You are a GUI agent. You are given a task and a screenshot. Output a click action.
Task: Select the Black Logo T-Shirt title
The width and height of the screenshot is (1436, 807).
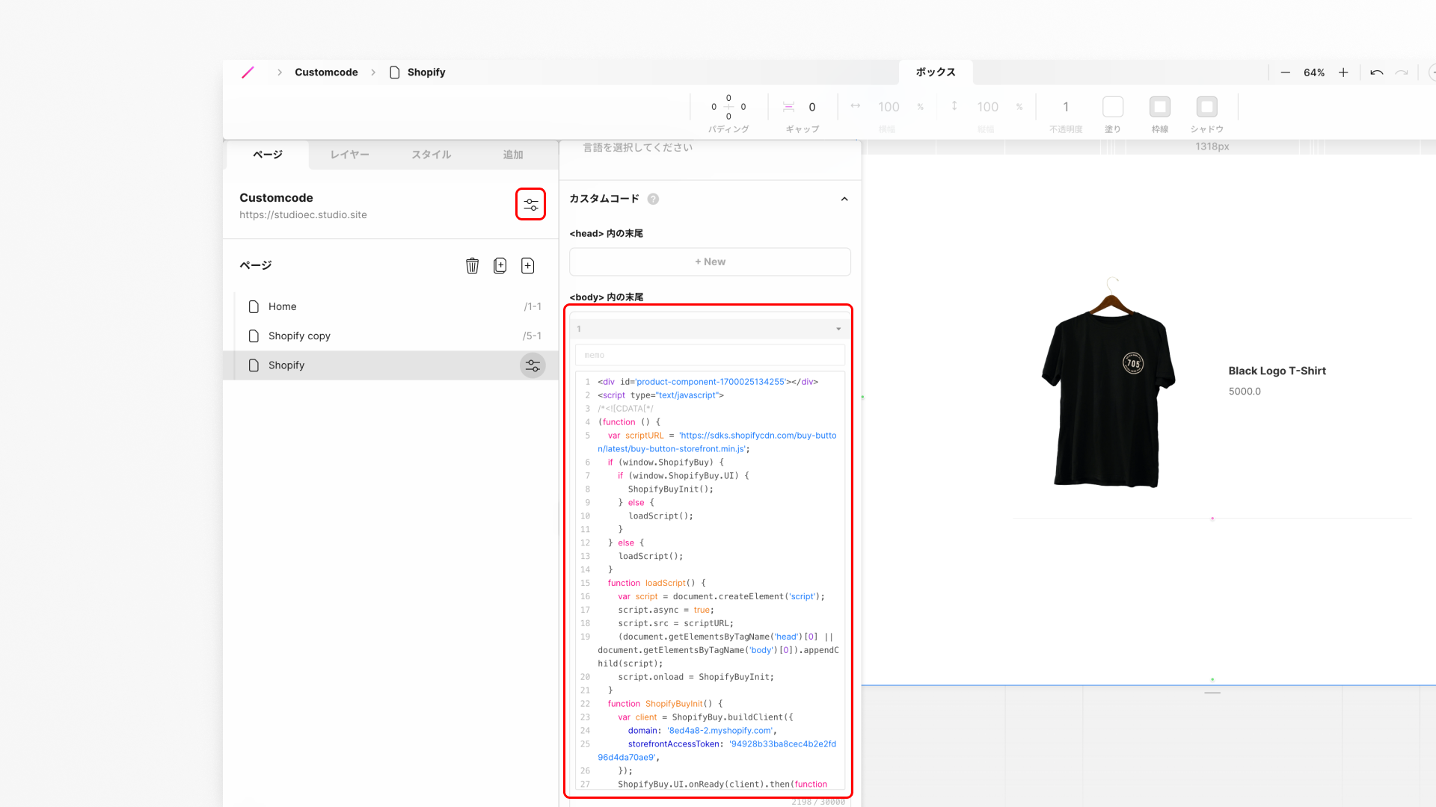tap(1277, 371)
